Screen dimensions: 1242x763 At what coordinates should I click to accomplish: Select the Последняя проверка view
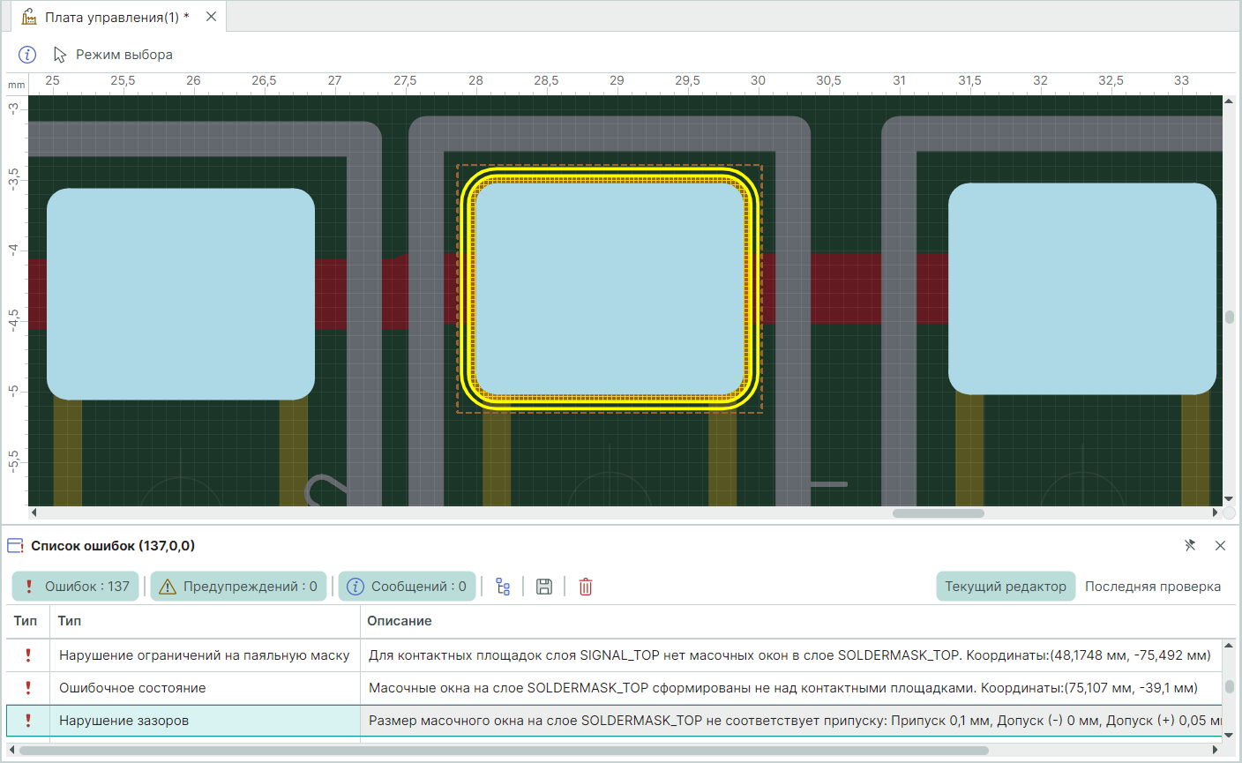[1152, 587]
